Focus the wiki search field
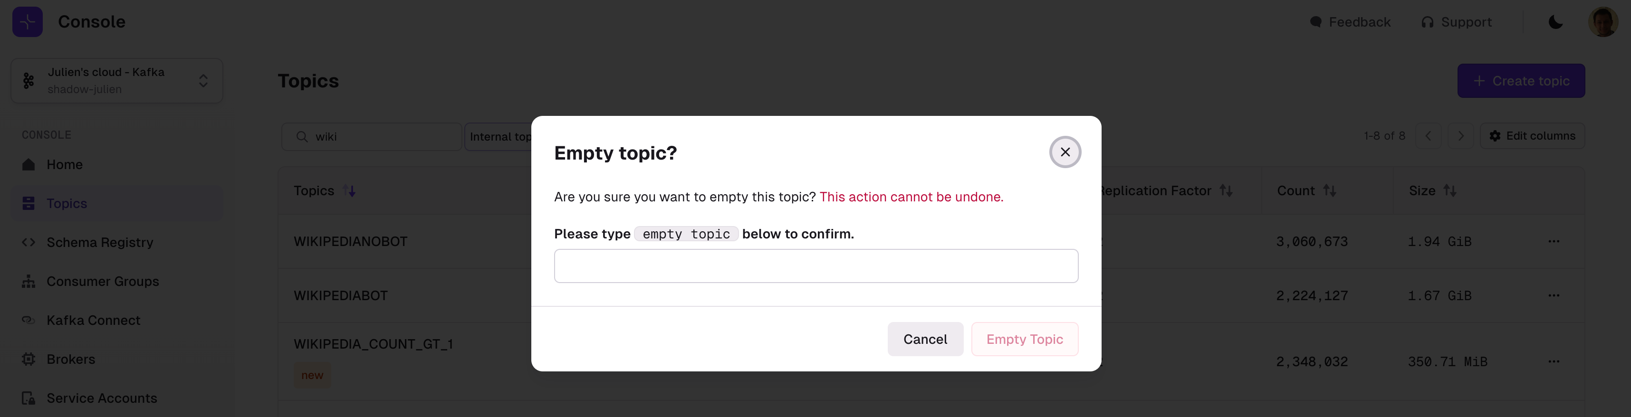1631x417 pixels. pyautogui.click(x=371, y=137)
